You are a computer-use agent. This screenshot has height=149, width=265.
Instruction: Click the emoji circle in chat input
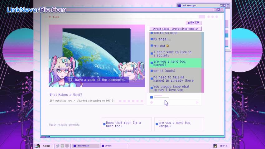tap(152, 103)
